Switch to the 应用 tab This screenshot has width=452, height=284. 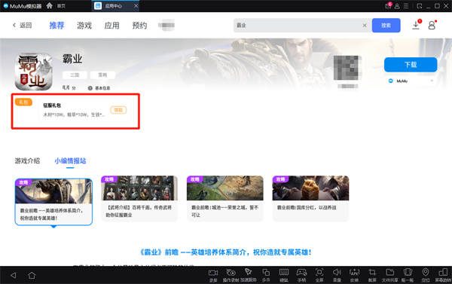111,26
